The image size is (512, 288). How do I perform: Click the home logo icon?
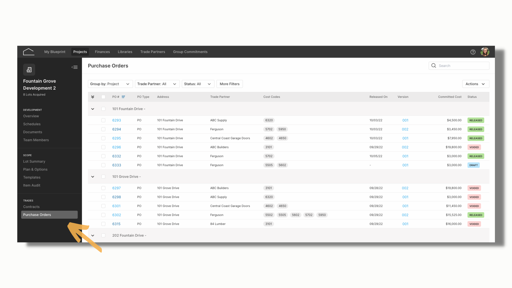point(29,52)
